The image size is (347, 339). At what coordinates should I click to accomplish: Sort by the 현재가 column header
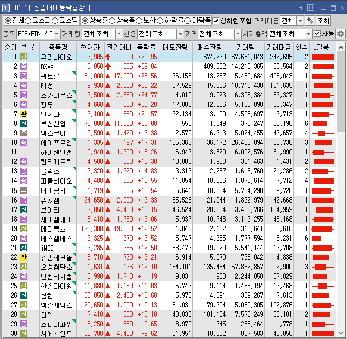(x=90, y=47)
